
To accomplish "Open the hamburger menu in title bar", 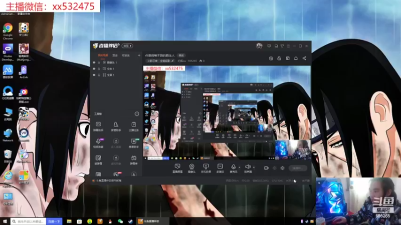I will 288,46.
